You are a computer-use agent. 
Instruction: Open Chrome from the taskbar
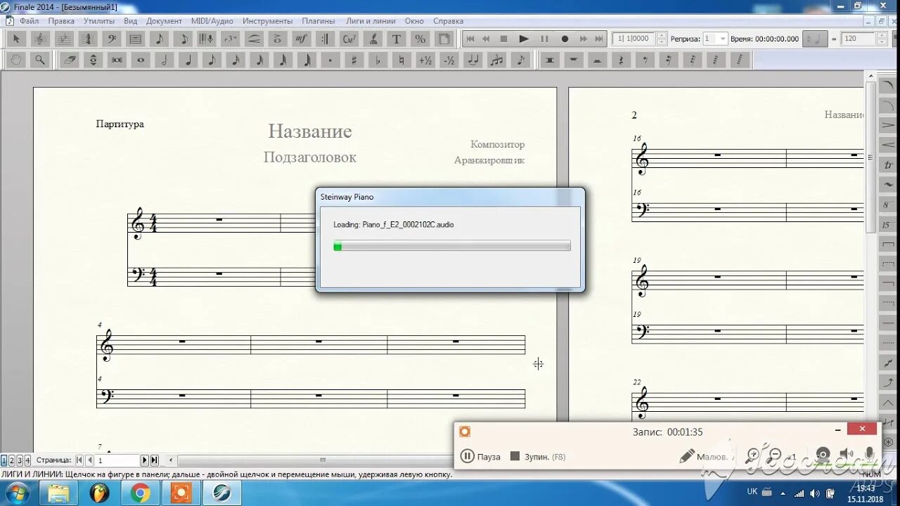tap(140, 493)
